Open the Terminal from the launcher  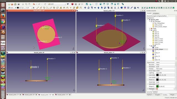(3, 11)
